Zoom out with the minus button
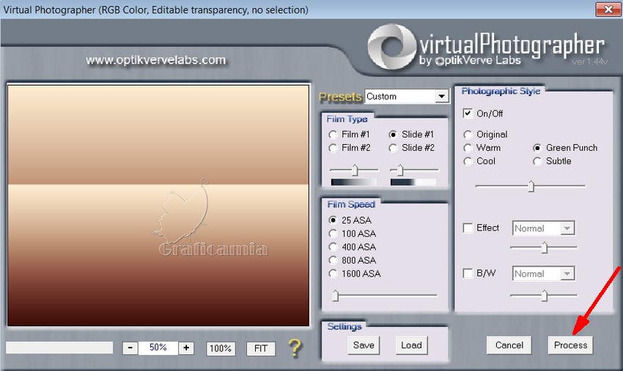This screenshot has height=371, width=623. 130,348
